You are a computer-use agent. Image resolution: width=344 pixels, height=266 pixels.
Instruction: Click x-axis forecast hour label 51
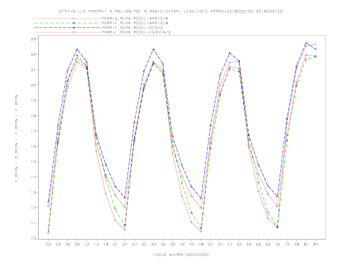click(211, 244)
